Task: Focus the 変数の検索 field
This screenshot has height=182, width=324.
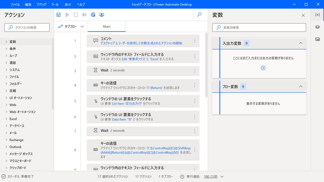Action: pos(259,28)
